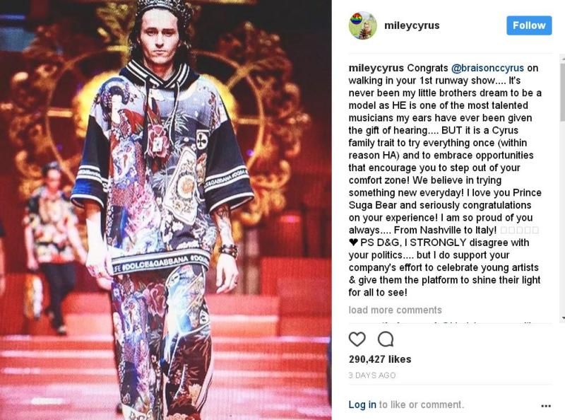Click the black heart emoji in the caption

[x=353, y=243]
